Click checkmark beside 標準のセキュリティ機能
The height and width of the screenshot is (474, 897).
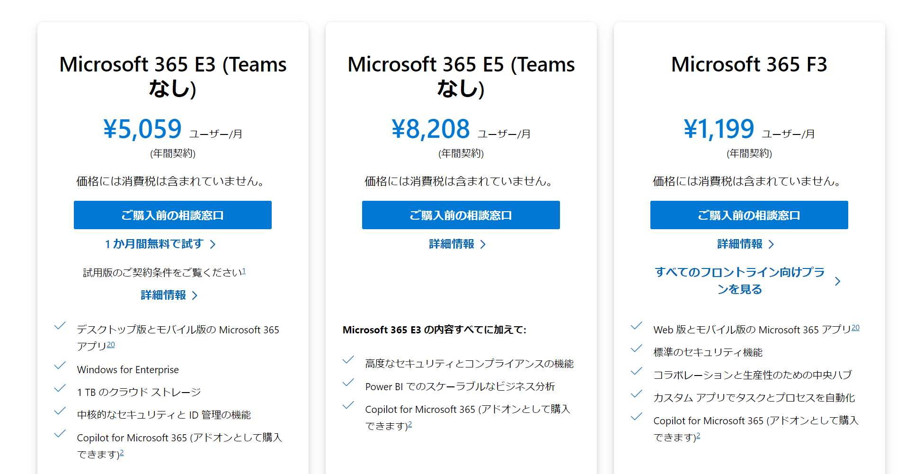coord(637,349)
